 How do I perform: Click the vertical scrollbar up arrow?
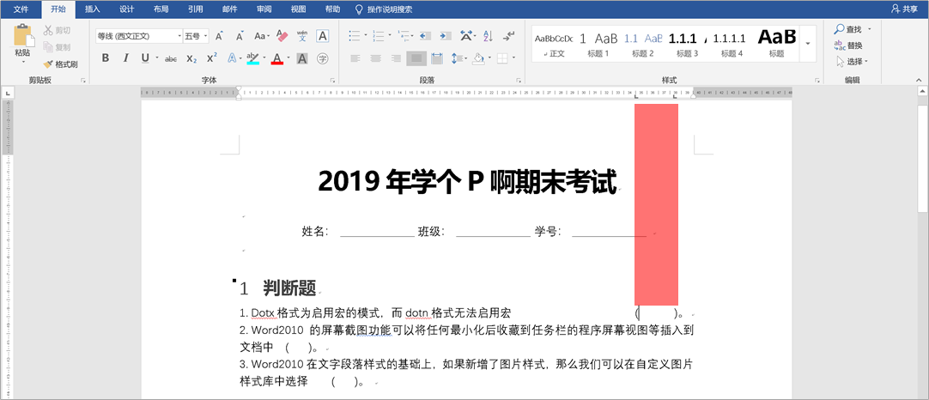click(x=923, y=91)
